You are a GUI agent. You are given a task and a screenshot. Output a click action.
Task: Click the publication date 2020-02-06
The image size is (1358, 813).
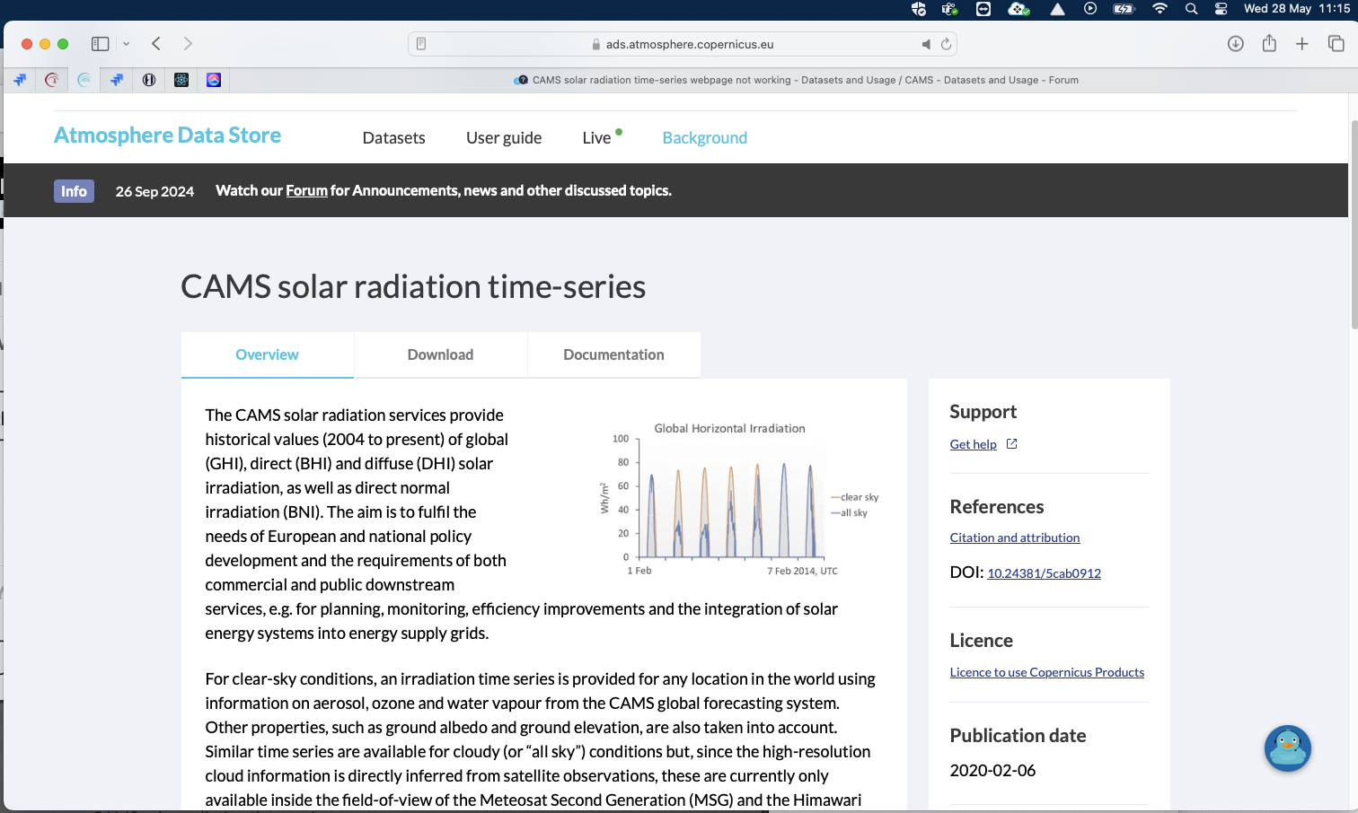pos(992,771)
